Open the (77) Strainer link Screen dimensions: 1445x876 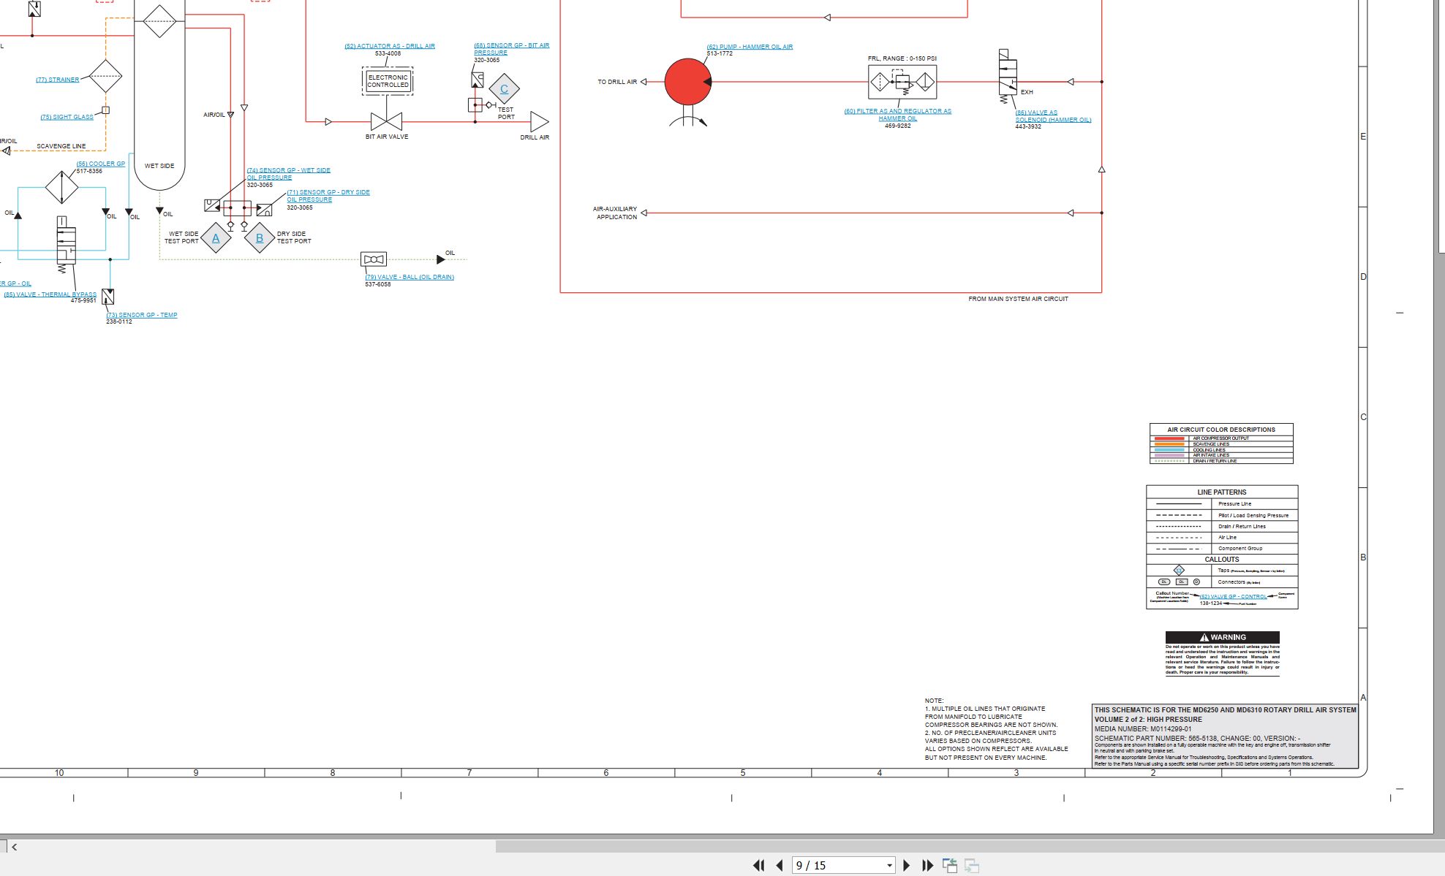pyautogui.click(x=58, y=80)
